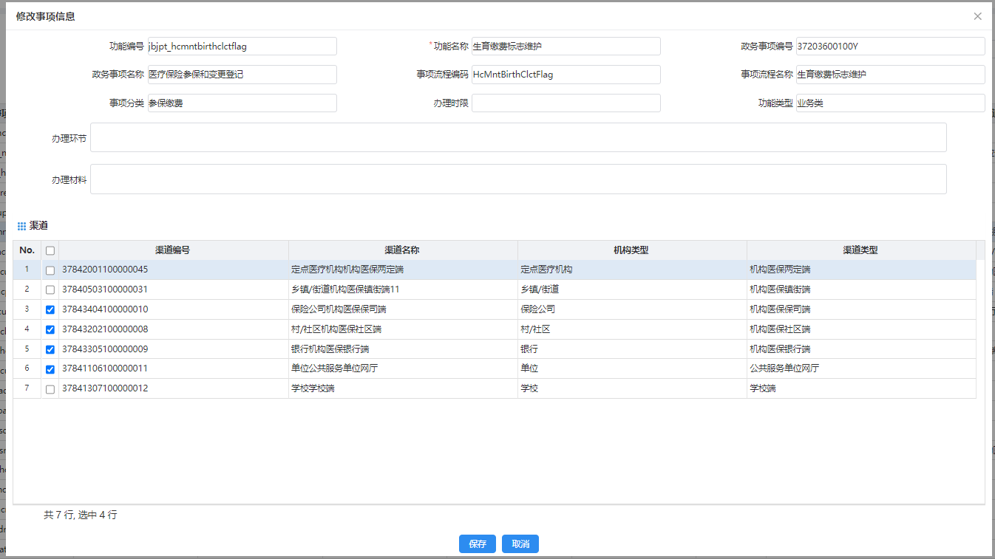
Task: Click the 保存 button
Action: coord(478,544)
